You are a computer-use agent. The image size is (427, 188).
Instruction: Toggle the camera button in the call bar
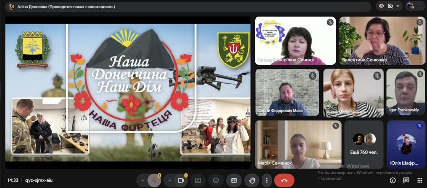181,180
